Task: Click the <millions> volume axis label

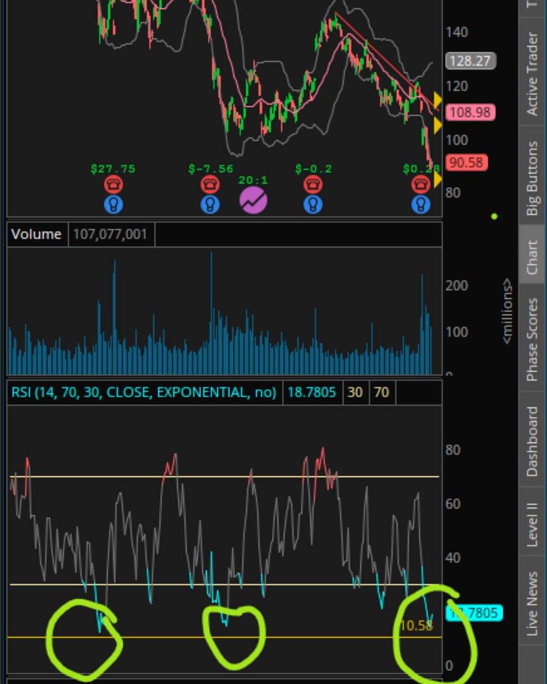Action: pos(507,311)
